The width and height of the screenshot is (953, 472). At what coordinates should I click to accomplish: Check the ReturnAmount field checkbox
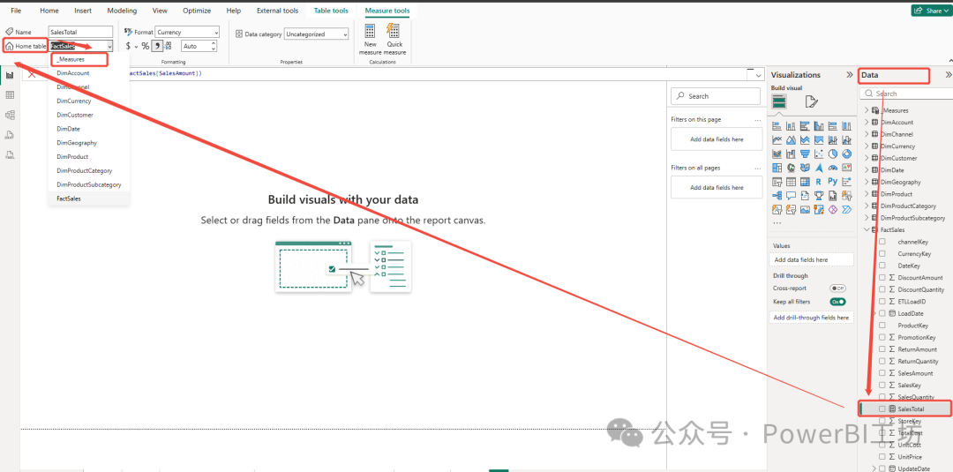coord(882,349)
